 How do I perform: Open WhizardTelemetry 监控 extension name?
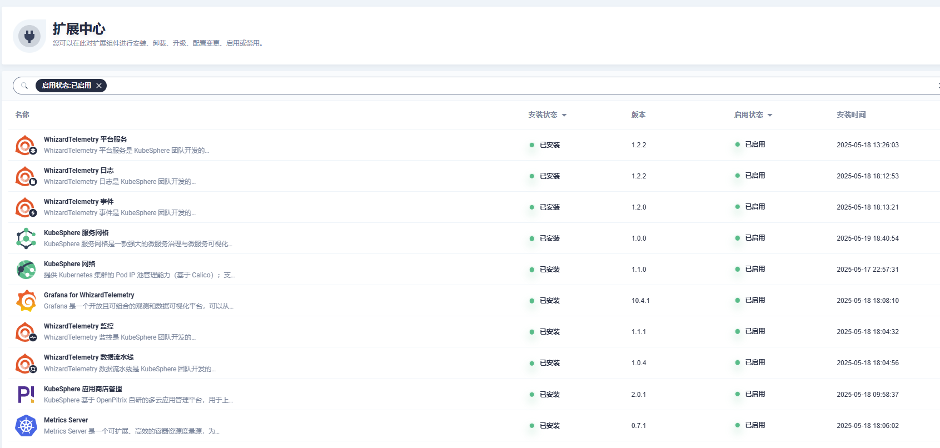[x=79, y=326]
